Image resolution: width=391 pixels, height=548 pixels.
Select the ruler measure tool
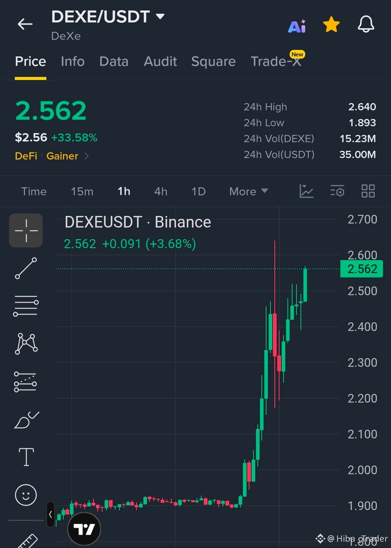tap(28, 541)
